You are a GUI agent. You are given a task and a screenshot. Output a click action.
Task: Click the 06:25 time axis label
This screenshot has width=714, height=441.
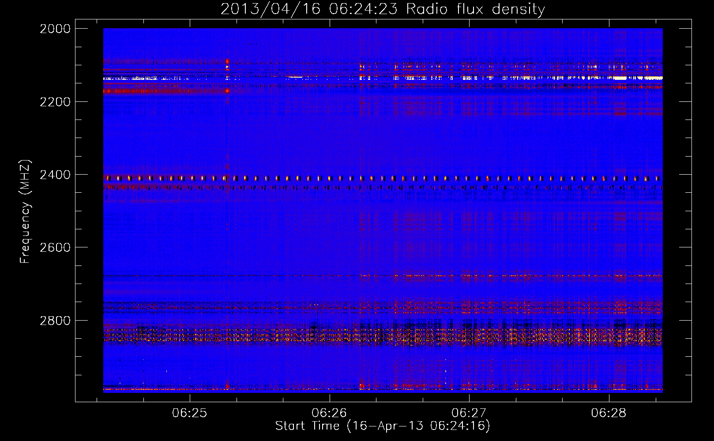tap(189, 413)
